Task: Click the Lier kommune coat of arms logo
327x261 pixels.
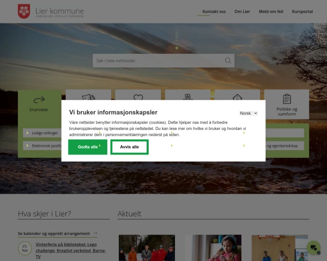Action: [x=24, y=11]
